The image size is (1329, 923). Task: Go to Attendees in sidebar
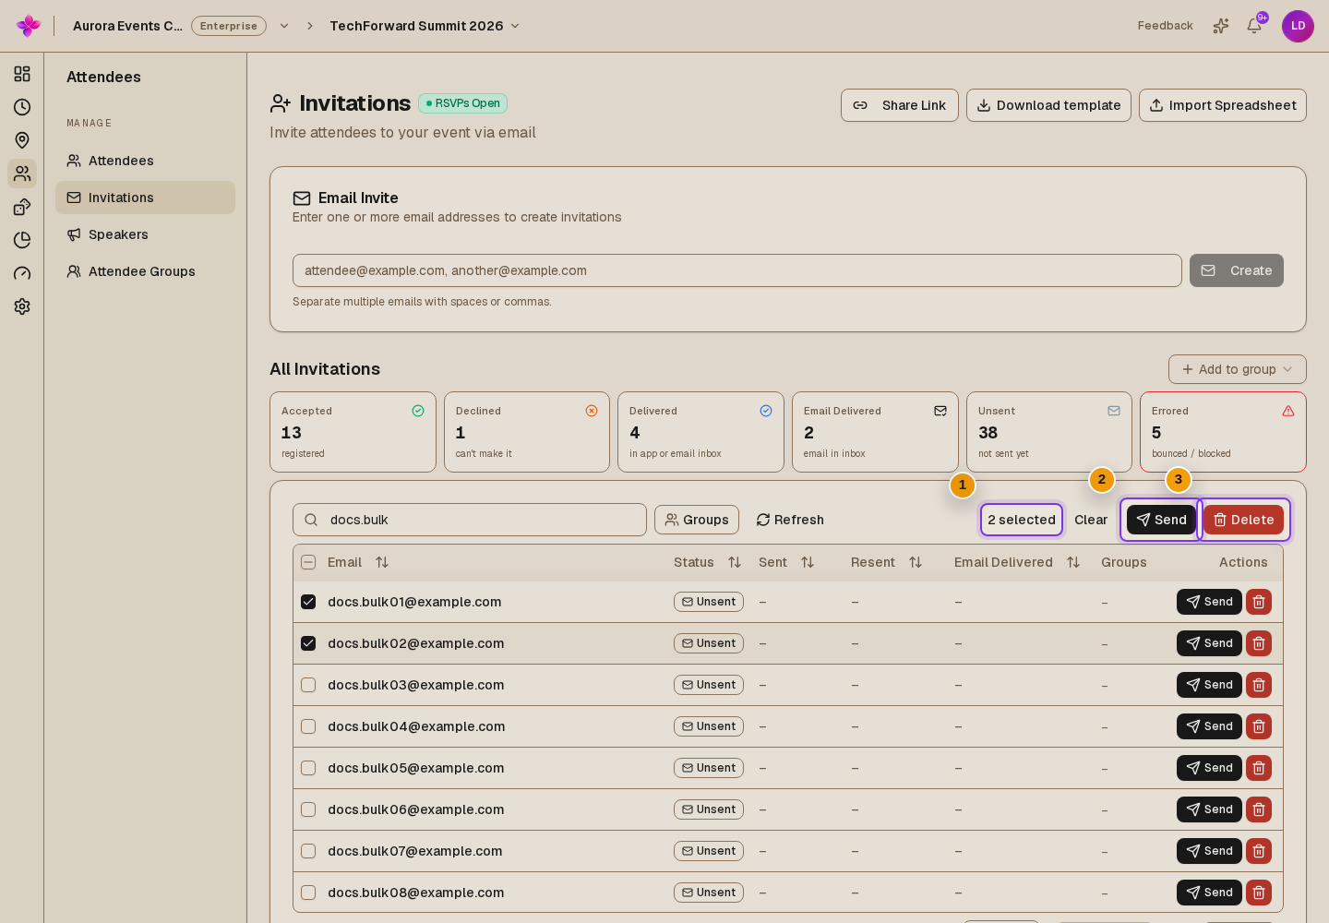coord(145,161)
